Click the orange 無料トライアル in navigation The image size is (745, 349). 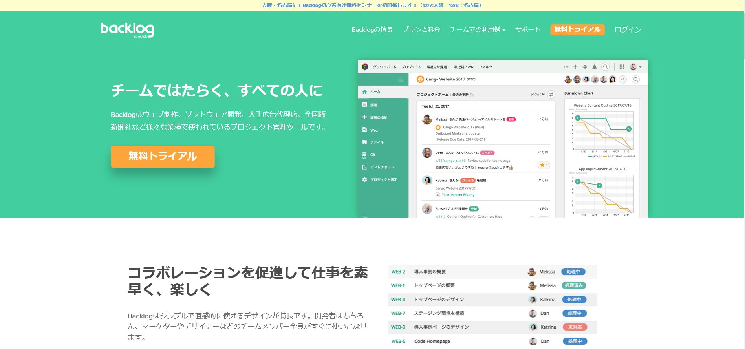(577, 29)
